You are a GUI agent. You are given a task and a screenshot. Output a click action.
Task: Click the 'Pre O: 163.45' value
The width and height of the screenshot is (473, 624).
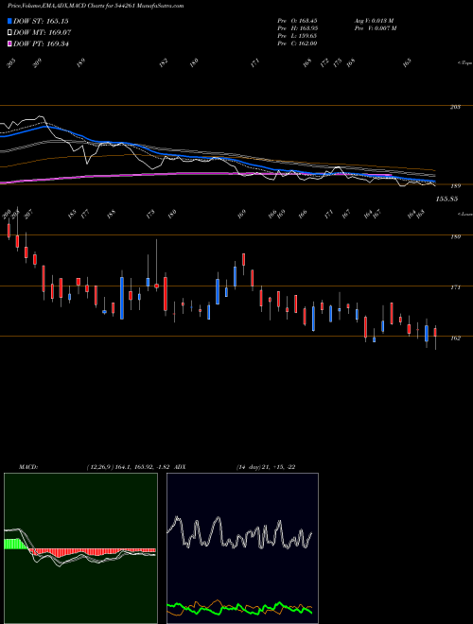297,20
